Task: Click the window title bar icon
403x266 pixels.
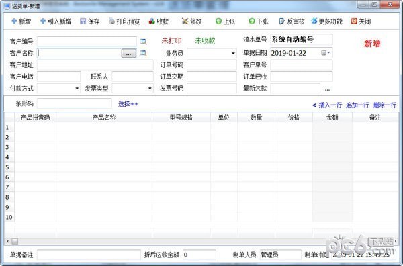Action: pos(7,6)
